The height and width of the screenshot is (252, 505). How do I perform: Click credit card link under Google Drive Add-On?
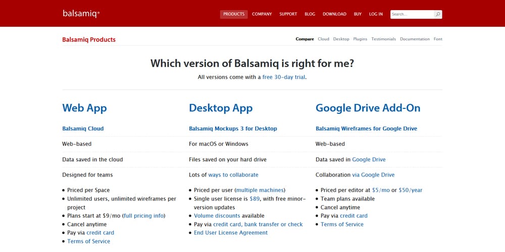[x=353, y=216]
